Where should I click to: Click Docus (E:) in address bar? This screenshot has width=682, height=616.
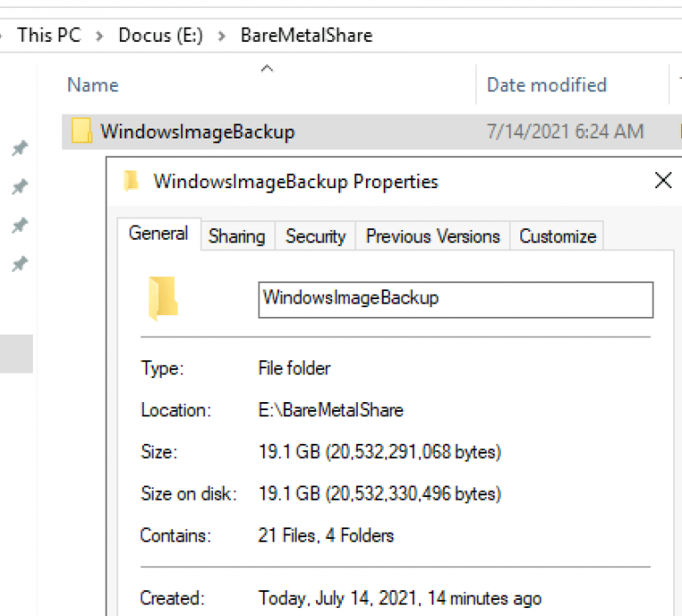click(x=161, y=36)
